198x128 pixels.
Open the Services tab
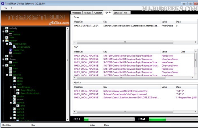click(118, 13)
